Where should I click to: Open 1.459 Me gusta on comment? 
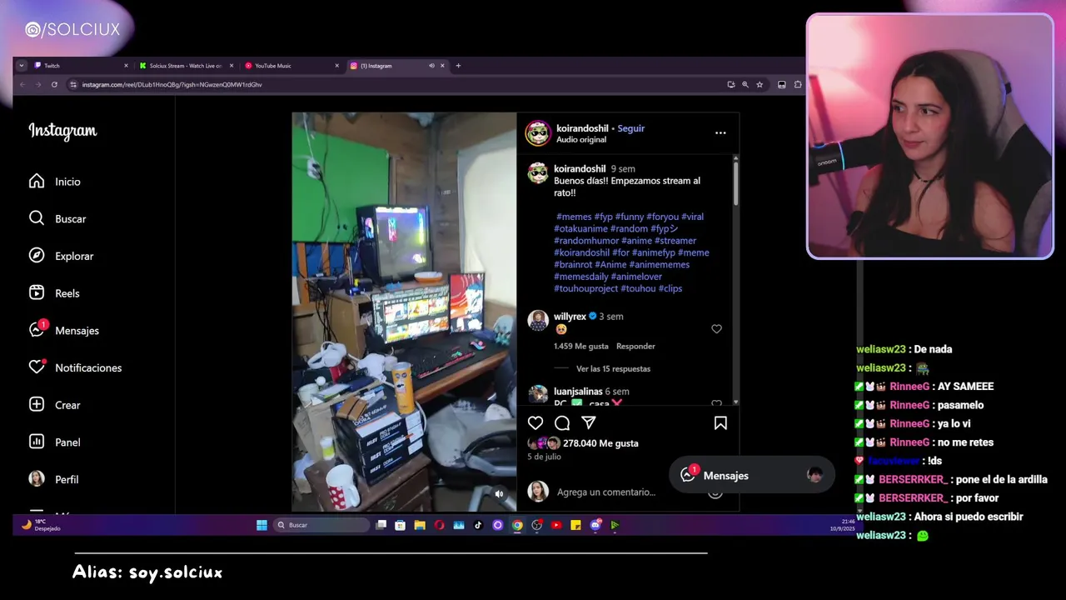click(581, 346)
